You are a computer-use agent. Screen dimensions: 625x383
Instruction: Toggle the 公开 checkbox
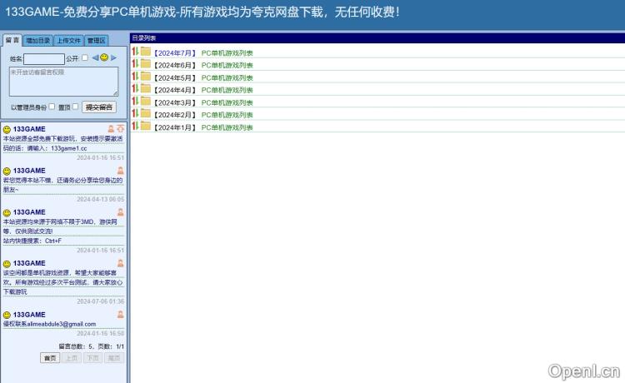(84, 58)
